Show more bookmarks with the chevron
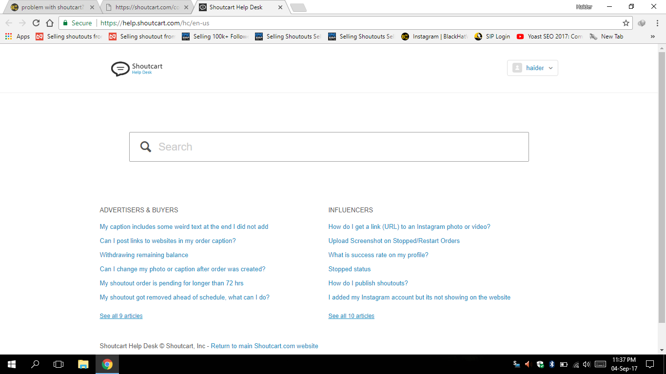 tap(653, 37)
